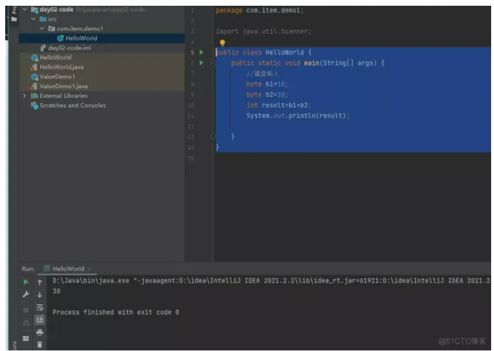Select ValueDemo1 class file
Viewport: 494px width, 351px height.
56,77
